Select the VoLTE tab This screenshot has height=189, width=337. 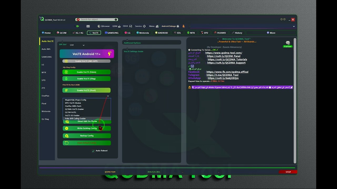click(x=94, y=33)
